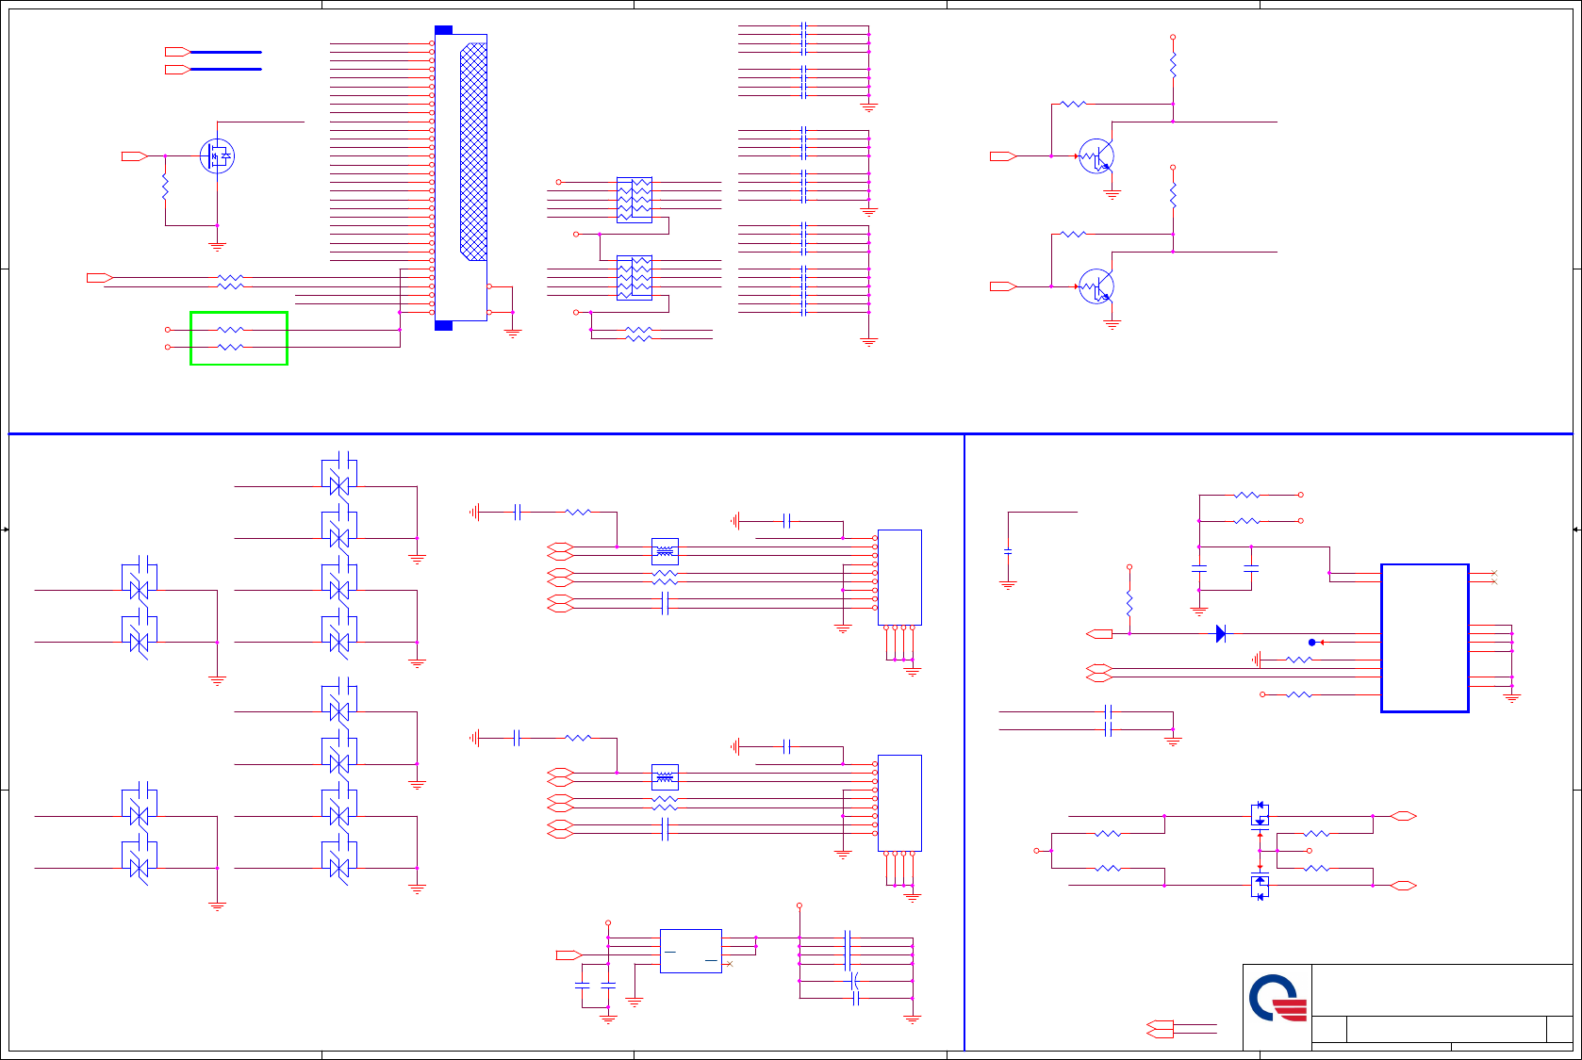Select the MOSFET symbol in the upper-left circuit

(x=217, y=155)
